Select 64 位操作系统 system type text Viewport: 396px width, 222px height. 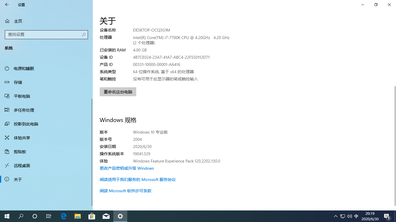tap(164, 72)
